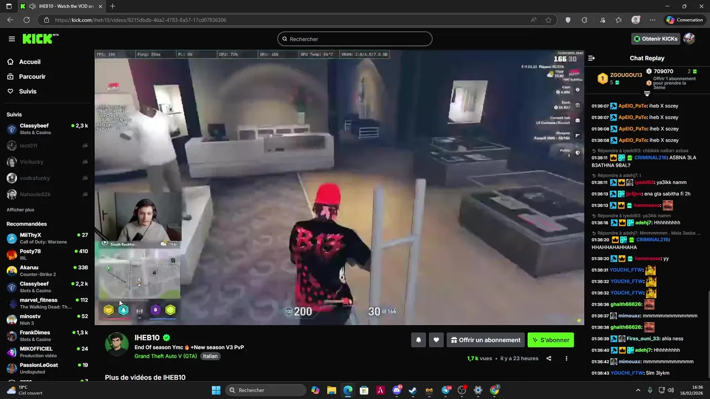Click the Italian language tag

click(210, 356)
